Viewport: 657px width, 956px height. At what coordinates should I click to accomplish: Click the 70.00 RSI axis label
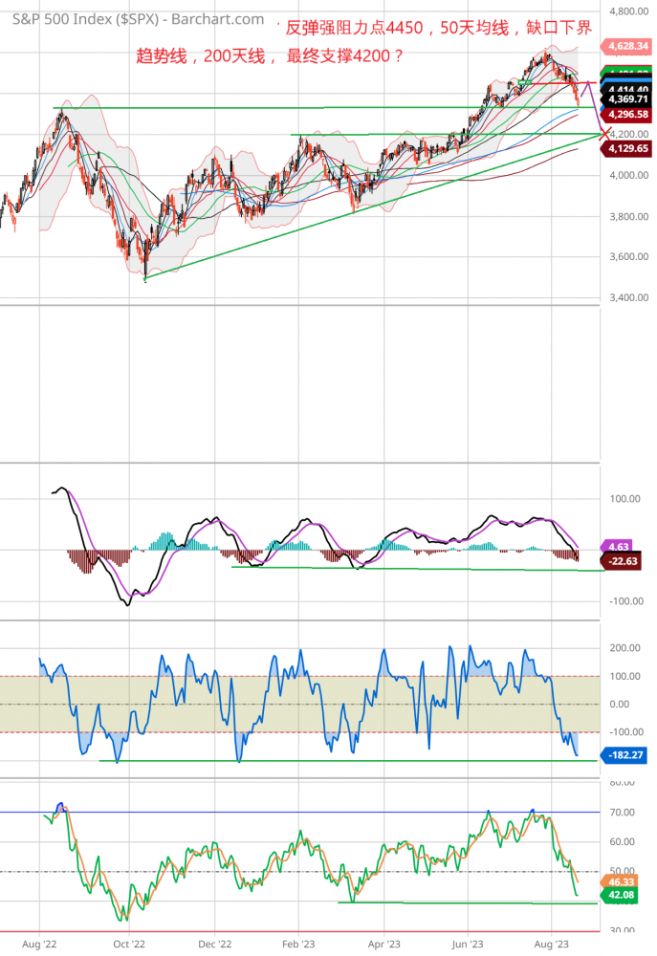pos(622,812)
